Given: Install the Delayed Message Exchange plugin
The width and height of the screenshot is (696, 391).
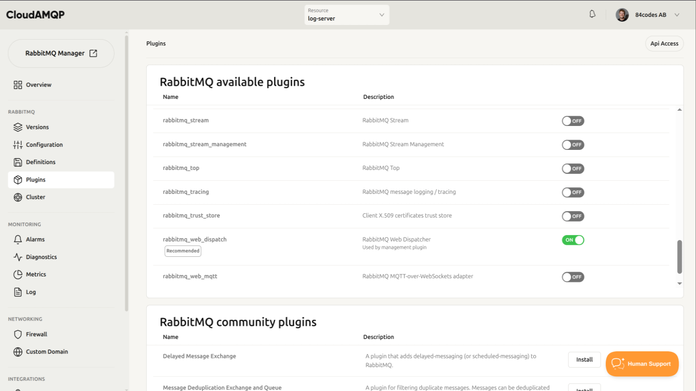Looking at the screenshot, I should point(585,360).
